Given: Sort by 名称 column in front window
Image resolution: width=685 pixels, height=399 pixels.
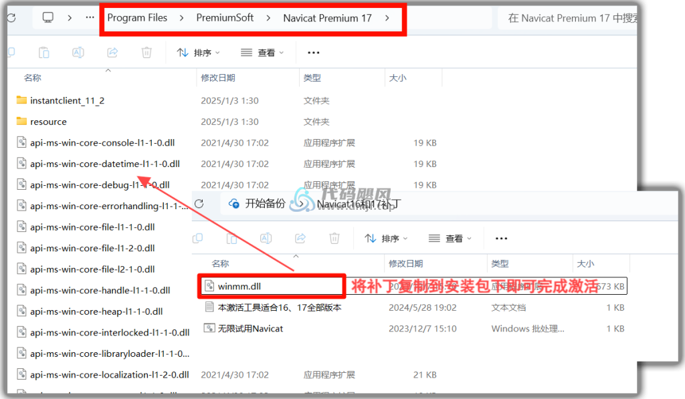Looking at the screenshot, I should (220, 264).
